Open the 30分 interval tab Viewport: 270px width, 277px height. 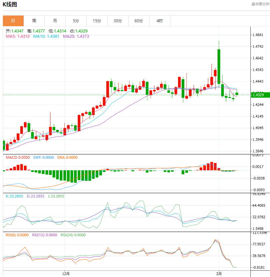pyautogui.click(x=118, y=21)
